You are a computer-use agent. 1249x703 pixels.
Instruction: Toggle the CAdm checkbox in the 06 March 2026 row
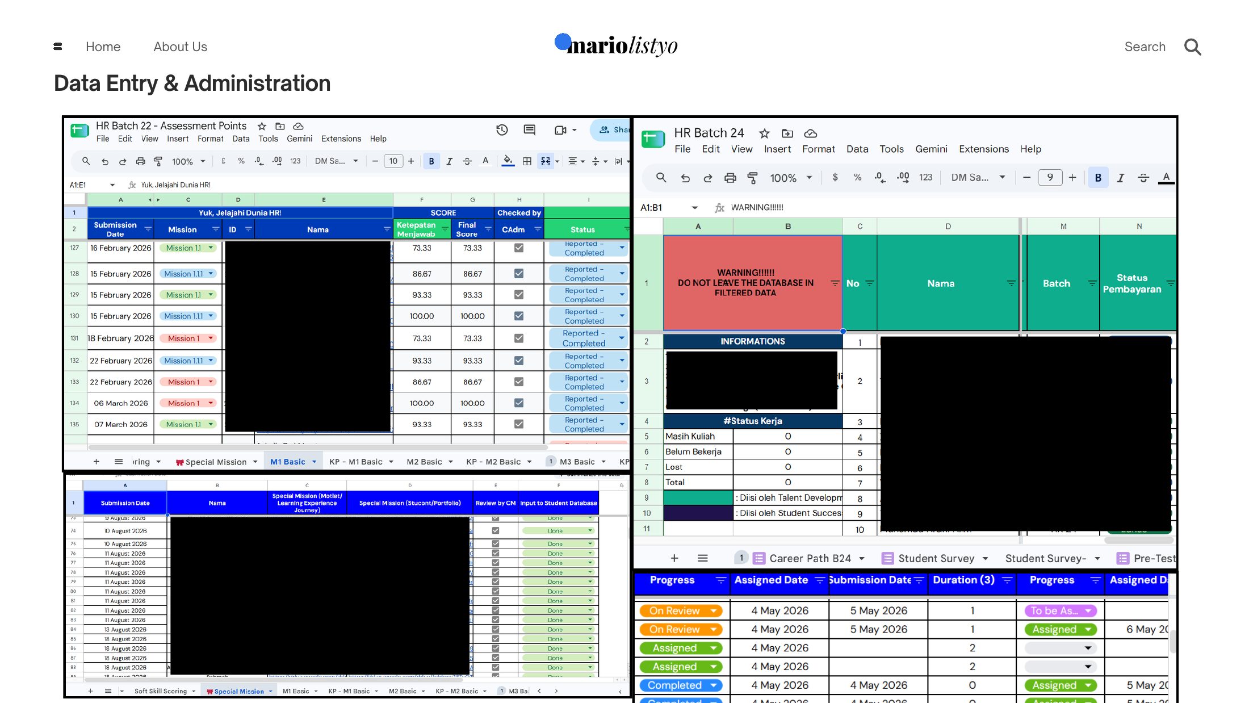(x=519, y=403)
